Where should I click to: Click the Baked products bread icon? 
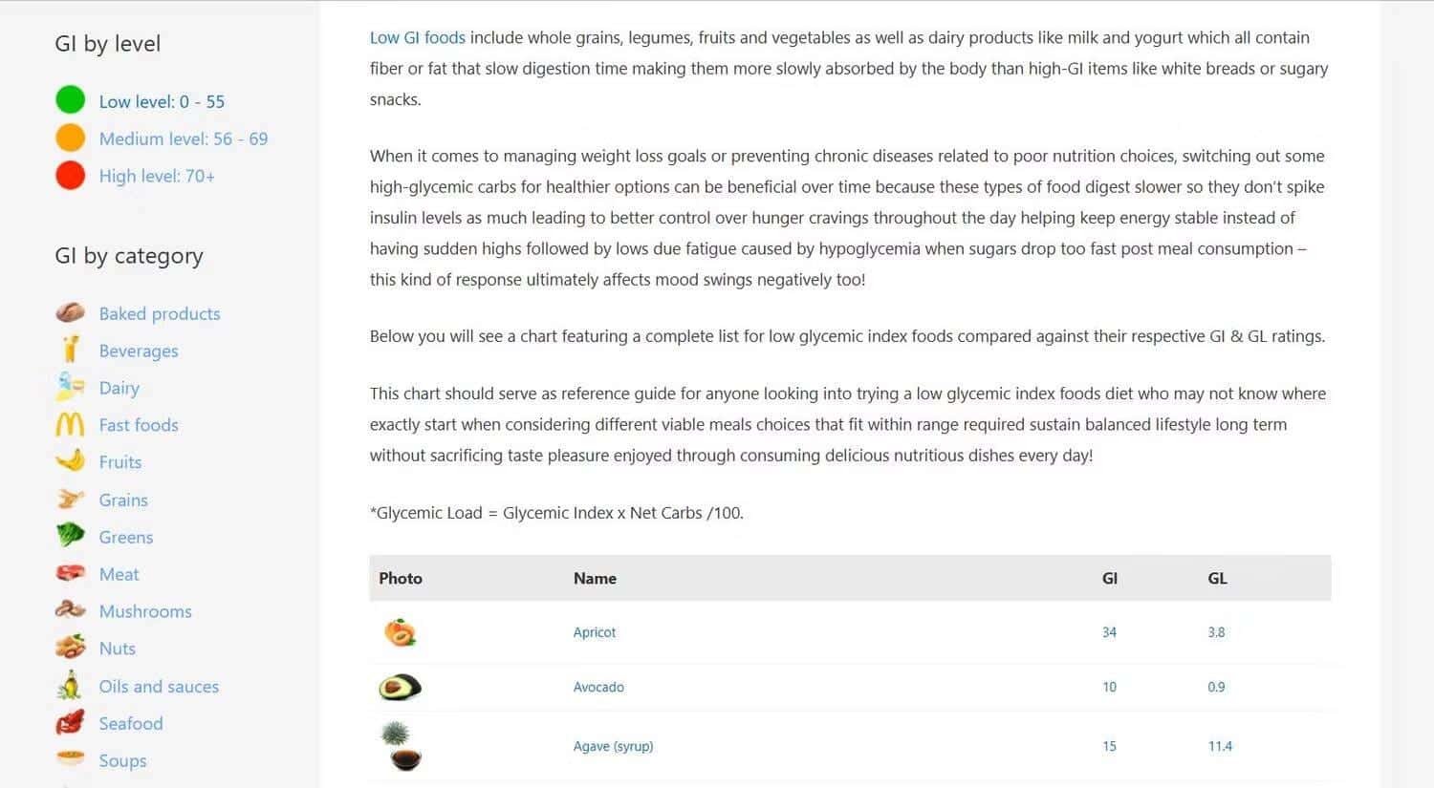[x=70, y=313]
